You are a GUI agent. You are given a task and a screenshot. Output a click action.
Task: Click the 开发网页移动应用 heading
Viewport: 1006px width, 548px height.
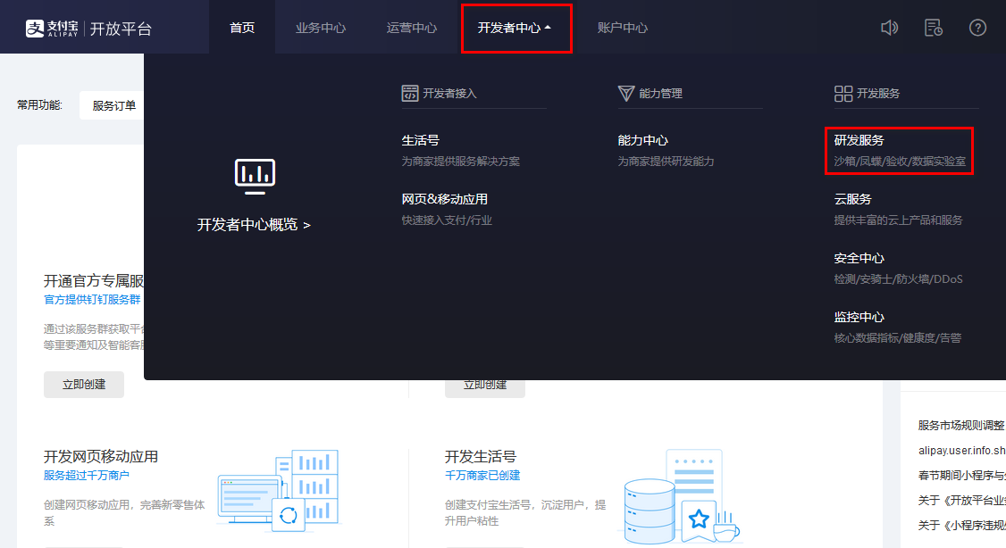tap(101, 457)
